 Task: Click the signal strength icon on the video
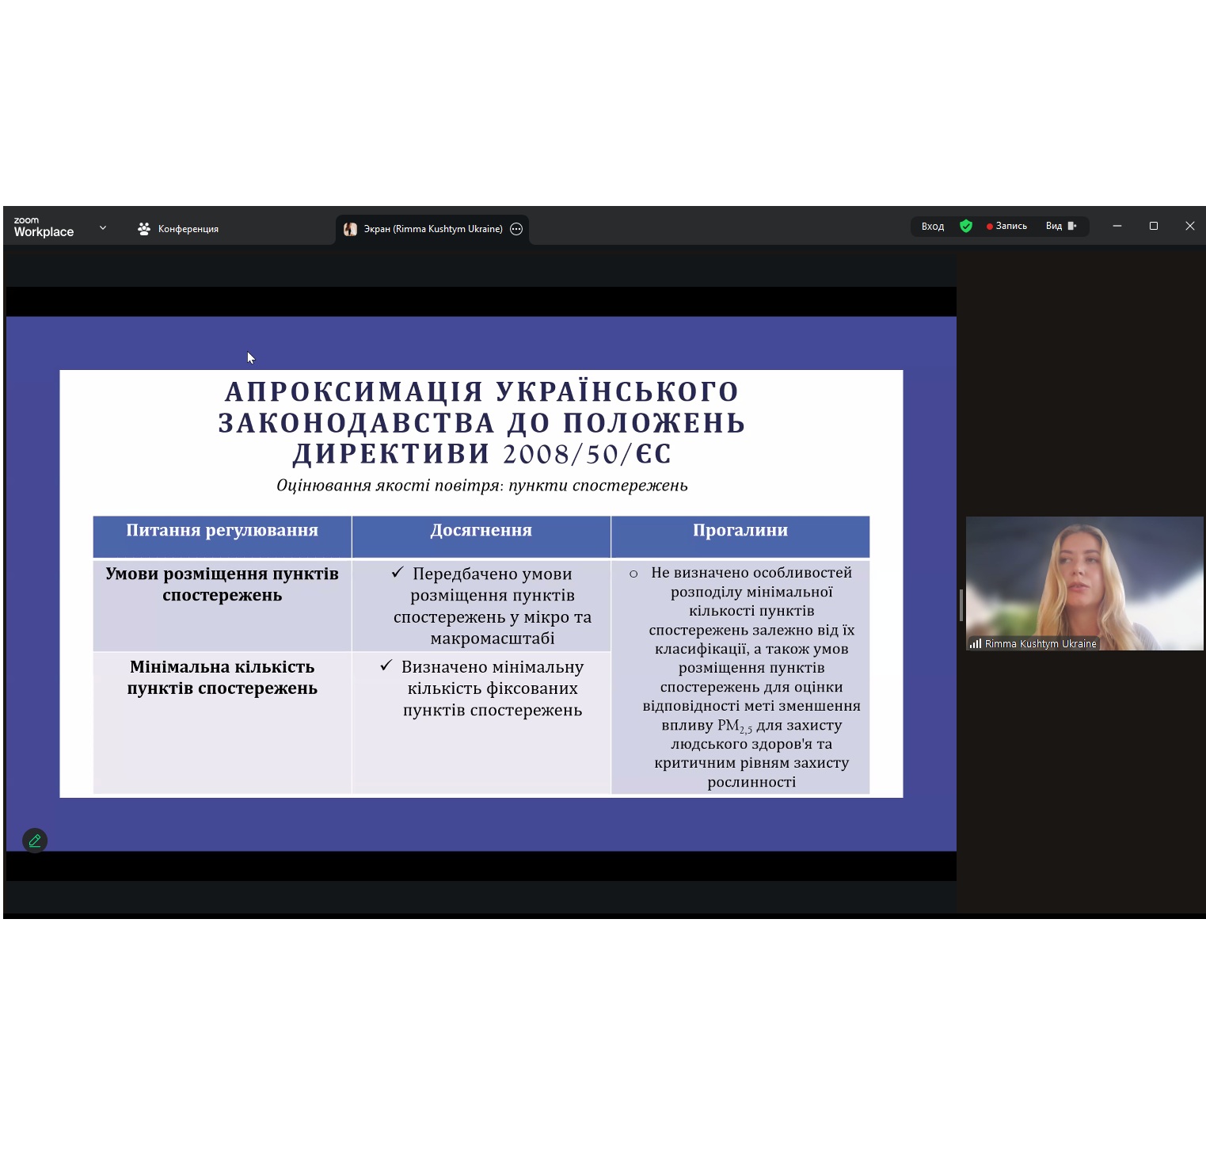(x=976, y=643)
